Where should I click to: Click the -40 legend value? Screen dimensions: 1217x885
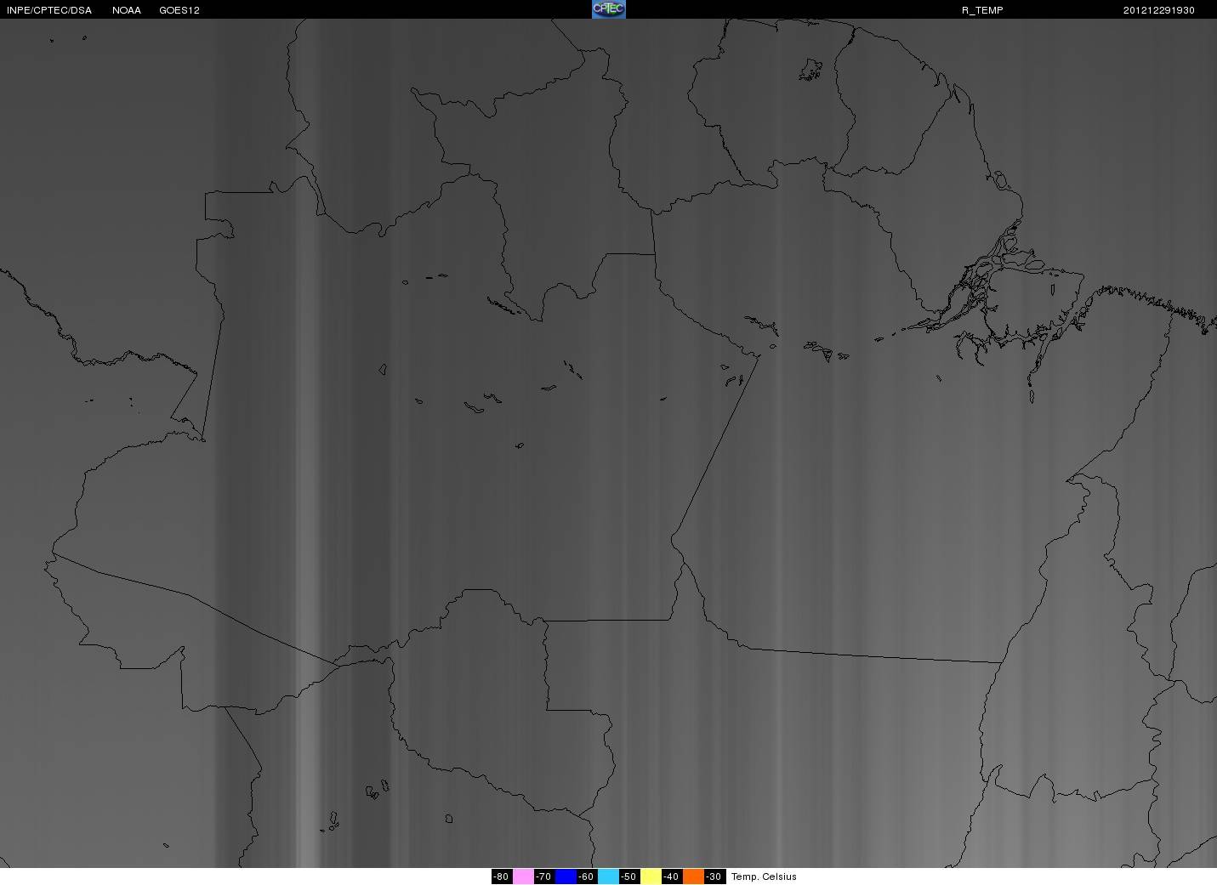[672, 876]
